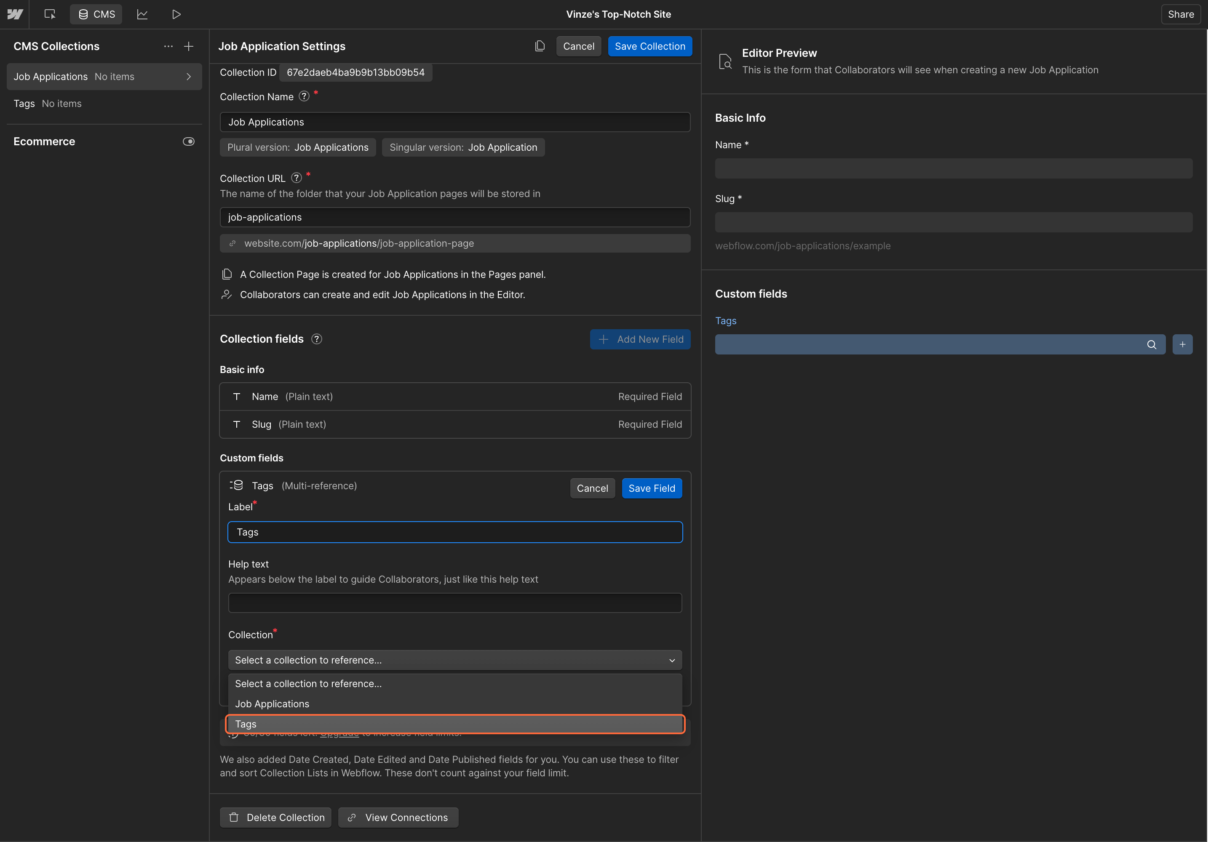Screen dimensions: 1208x842
Task: Select Tags option in dropdown list
Action: click(454, 724)
